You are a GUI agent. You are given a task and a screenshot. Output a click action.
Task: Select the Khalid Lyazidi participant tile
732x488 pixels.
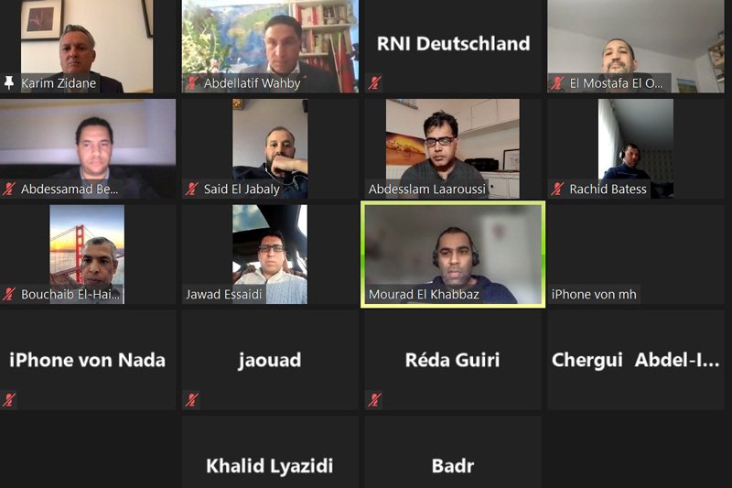[x=270, y=452]
